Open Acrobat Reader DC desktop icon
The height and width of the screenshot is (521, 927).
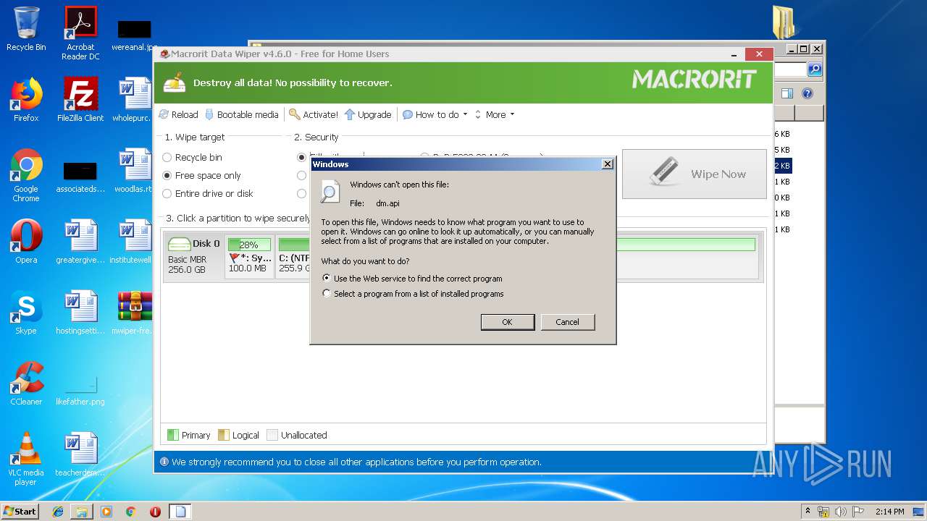coord(80,33)
